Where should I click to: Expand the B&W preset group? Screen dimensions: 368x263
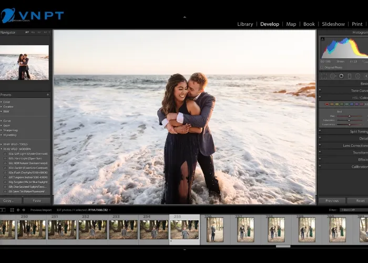(2, 112)
